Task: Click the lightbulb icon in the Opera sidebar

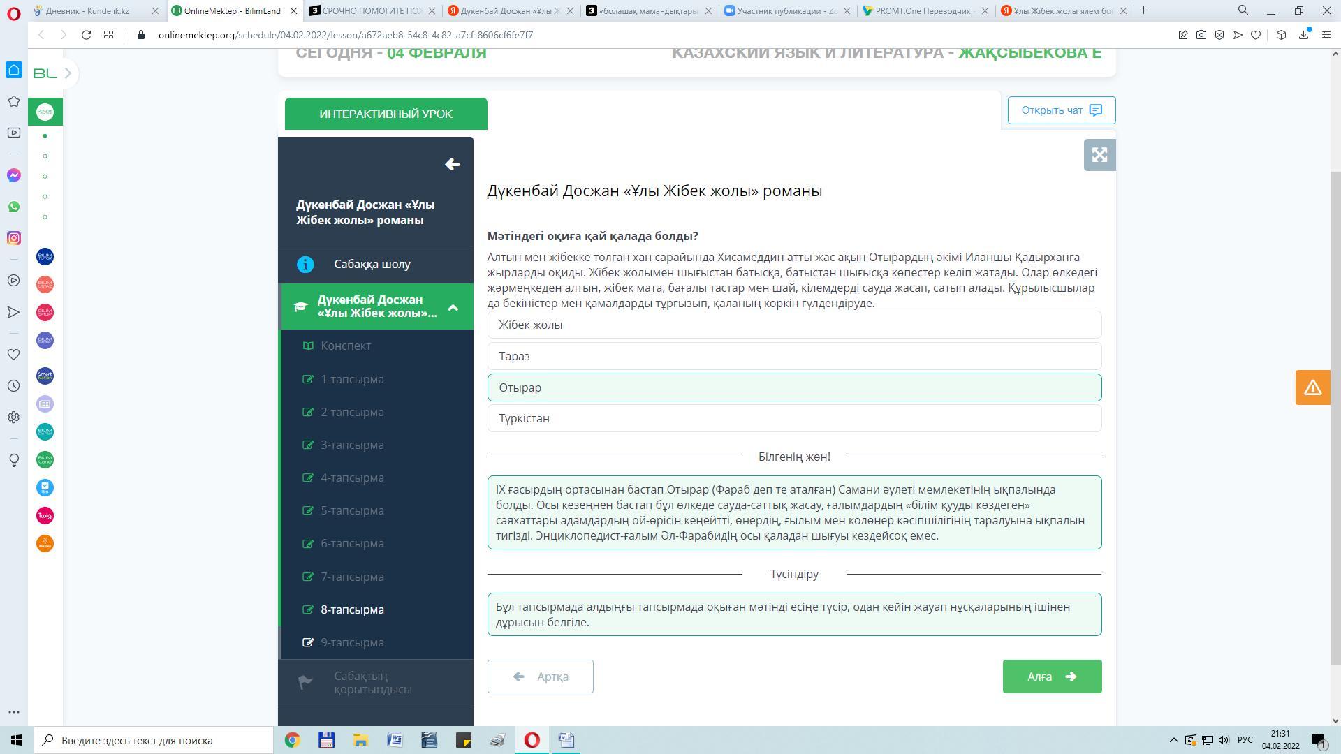Action: [x=13, y=460]
